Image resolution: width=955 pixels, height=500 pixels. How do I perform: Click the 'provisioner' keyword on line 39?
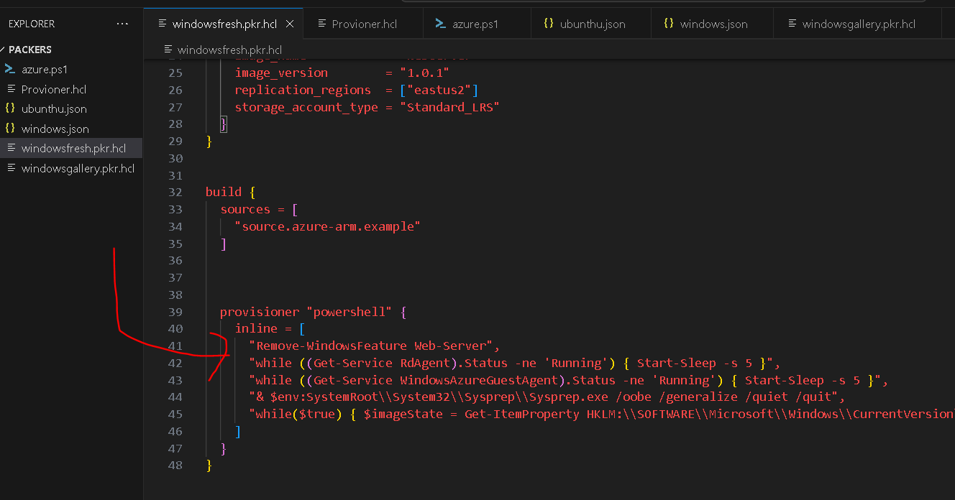click(x=260, y=312)
